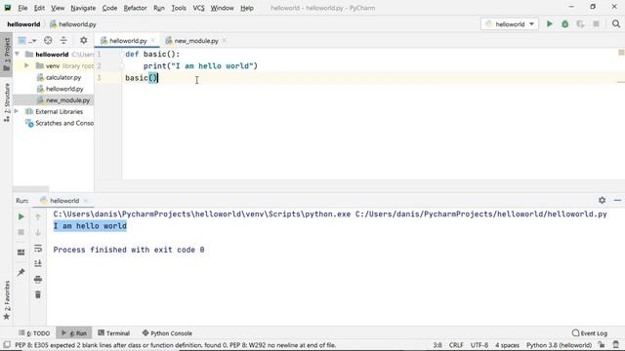Click the Project panel horizontal scrollbar
The width and height of the screenshot is (625, 351).
click(31, 189)
